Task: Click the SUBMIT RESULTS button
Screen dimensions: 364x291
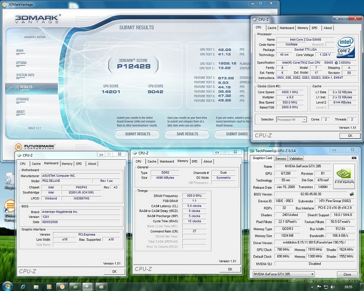Action: 138,134
